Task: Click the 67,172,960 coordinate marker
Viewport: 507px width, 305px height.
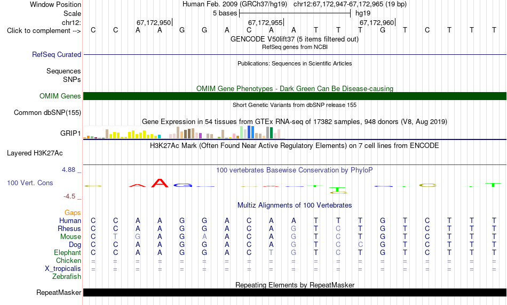Action: point(377,22)
